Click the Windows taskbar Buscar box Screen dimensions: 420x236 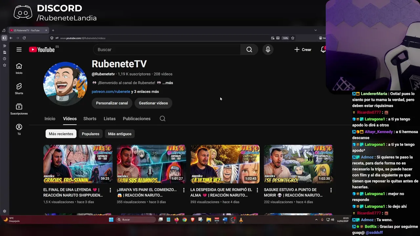pos(136,220)
